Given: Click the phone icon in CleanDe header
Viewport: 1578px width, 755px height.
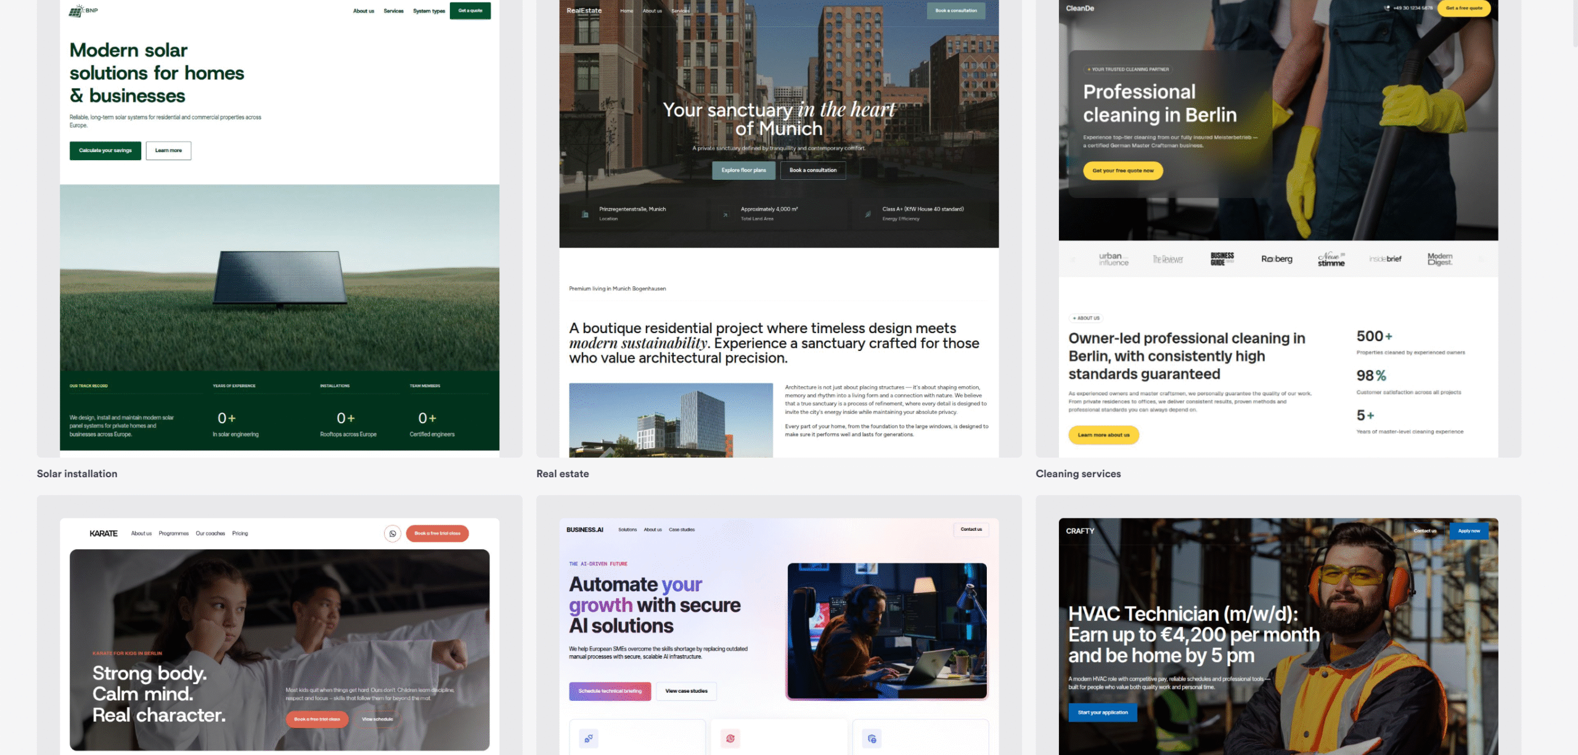Looking at the screenshot, I should click(1387, 8).
